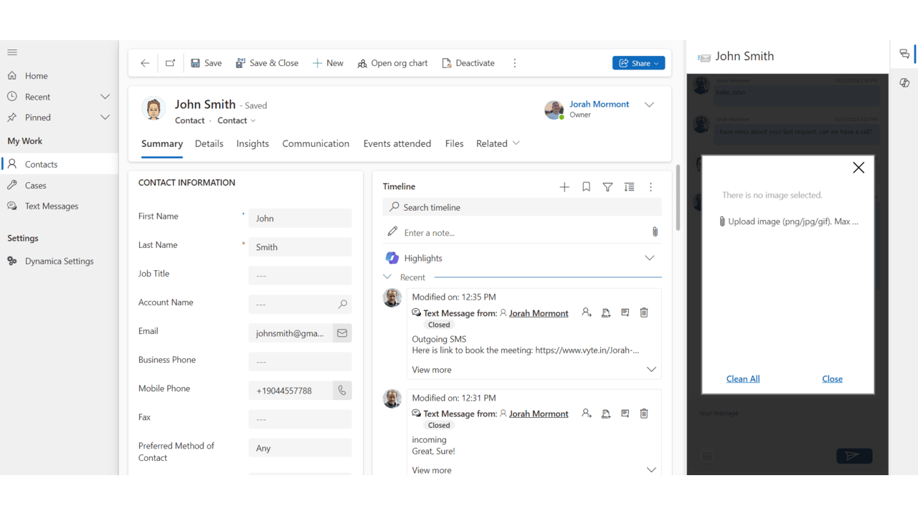The width and height of the screenshot is (918, 516).
Task: Click the timeline bookmark icon
Action: [x=586, y=187]
